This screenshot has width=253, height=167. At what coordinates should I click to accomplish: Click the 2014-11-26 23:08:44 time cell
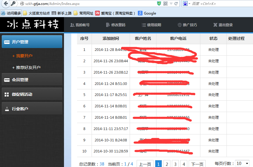[111, 61]
